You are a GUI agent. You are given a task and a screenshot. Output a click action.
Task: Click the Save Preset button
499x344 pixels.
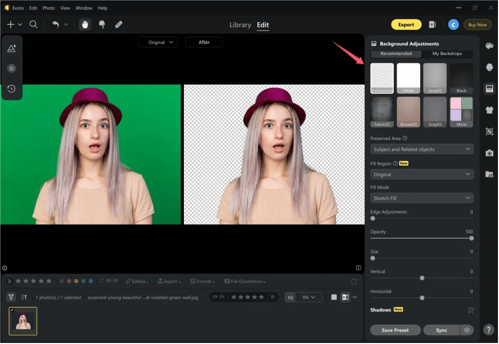395,330
